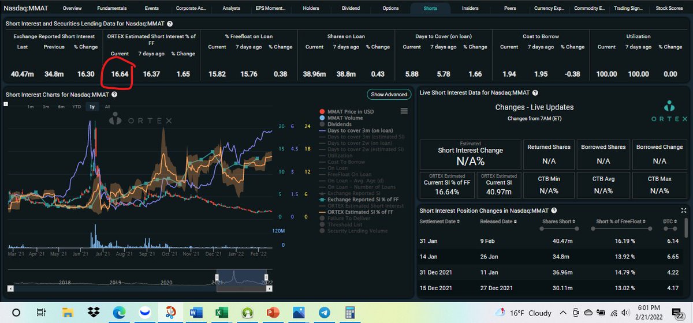Set chart range to 1m
Image resolution: width=693 pixels, height=323 pixels.
[x=30, y=107]
